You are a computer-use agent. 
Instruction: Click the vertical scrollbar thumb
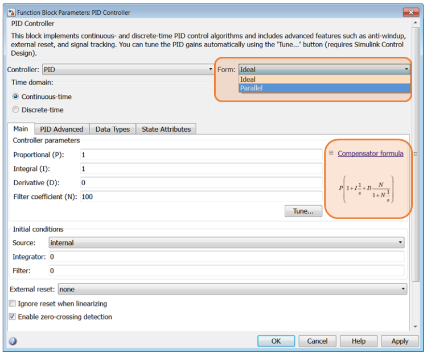coord(416,155)
